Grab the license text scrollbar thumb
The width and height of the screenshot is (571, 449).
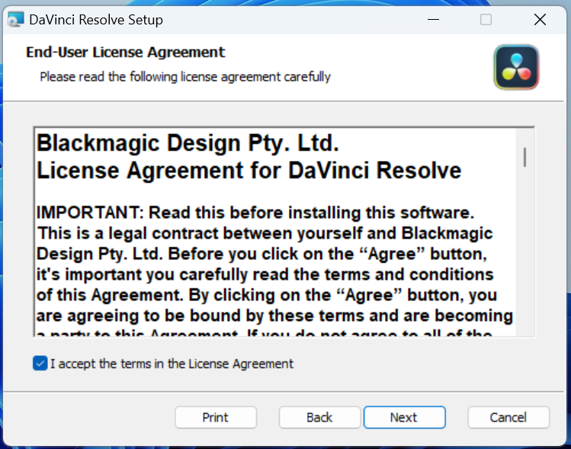coord(524,156)
